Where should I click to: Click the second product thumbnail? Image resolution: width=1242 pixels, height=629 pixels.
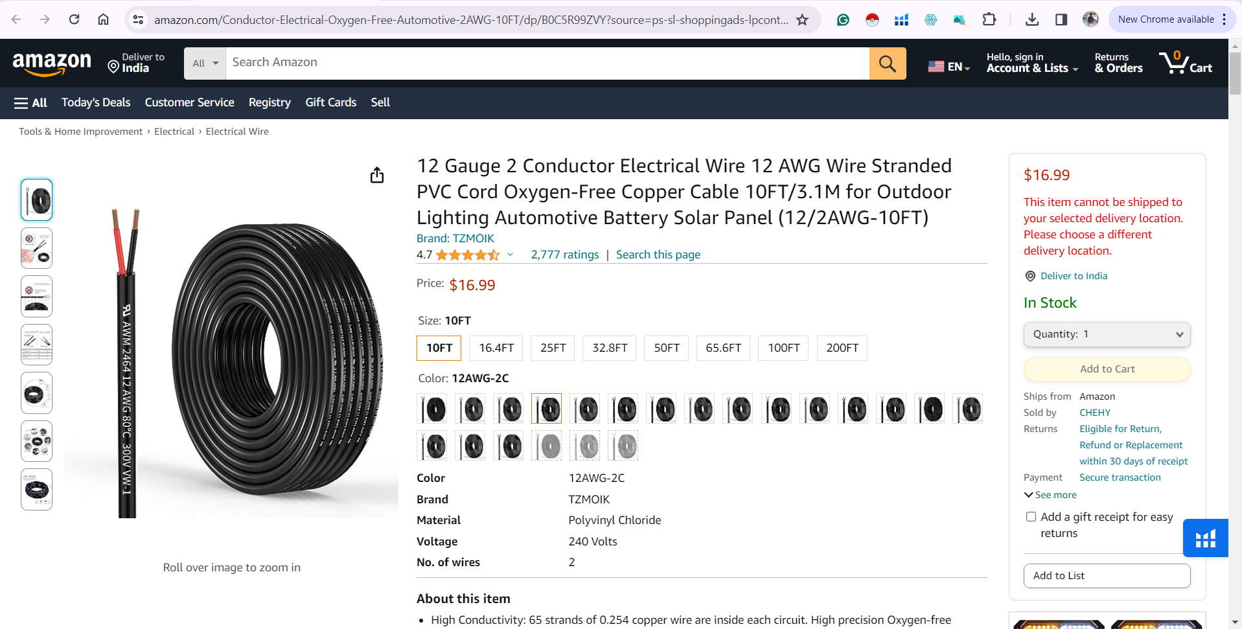click(36, 247)
